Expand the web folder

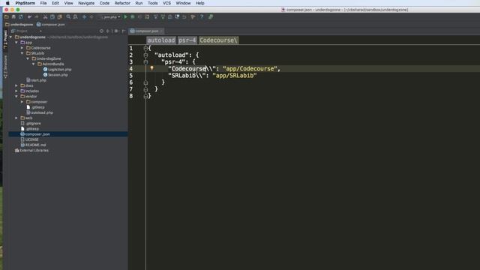click(x=16, y=118)
